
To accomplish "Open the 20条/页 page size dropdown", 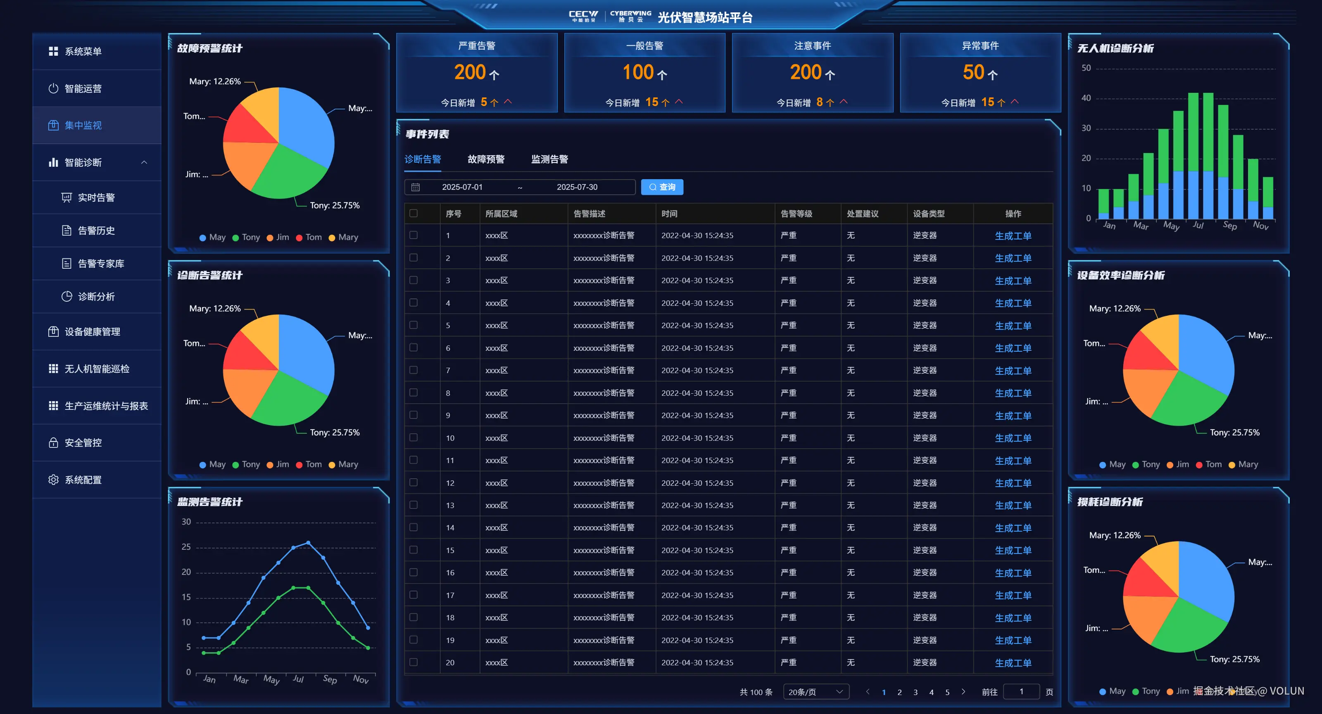I will point(816,691).
